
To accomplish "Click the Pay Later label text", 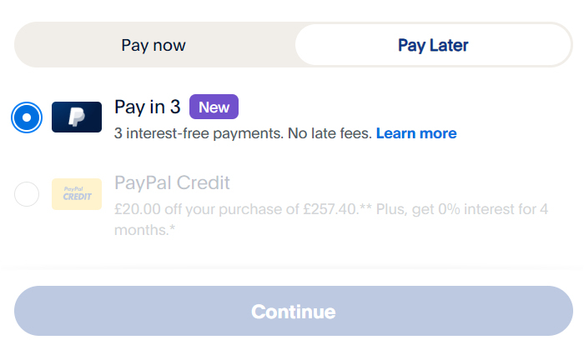I will point(433,45).
